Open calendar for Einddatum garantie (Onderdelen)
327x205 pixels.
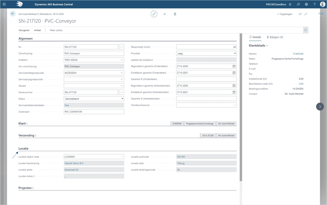pos(234,73)
